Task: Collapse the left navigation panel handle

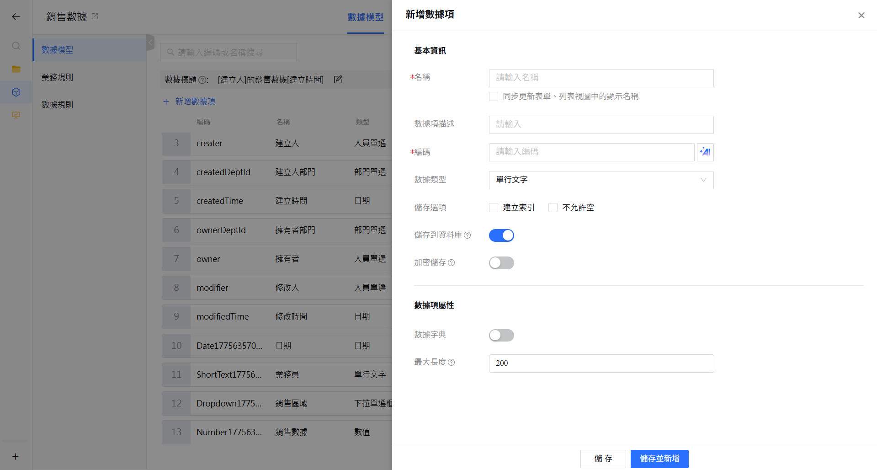Action: point(150,43)
